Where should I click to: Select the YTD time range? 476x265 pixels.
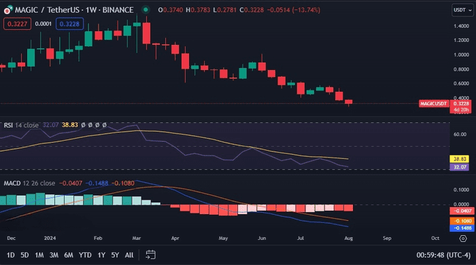point(85,255)
